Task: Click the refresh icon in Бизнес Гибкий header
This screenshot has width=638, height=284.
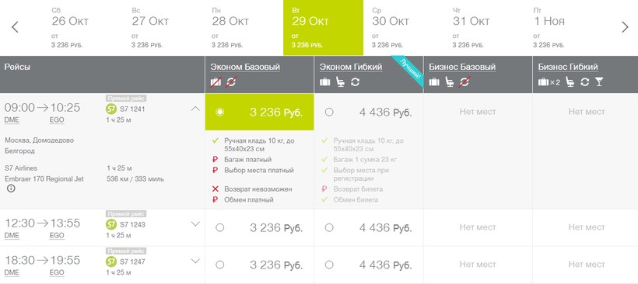Action: point(584,82)
